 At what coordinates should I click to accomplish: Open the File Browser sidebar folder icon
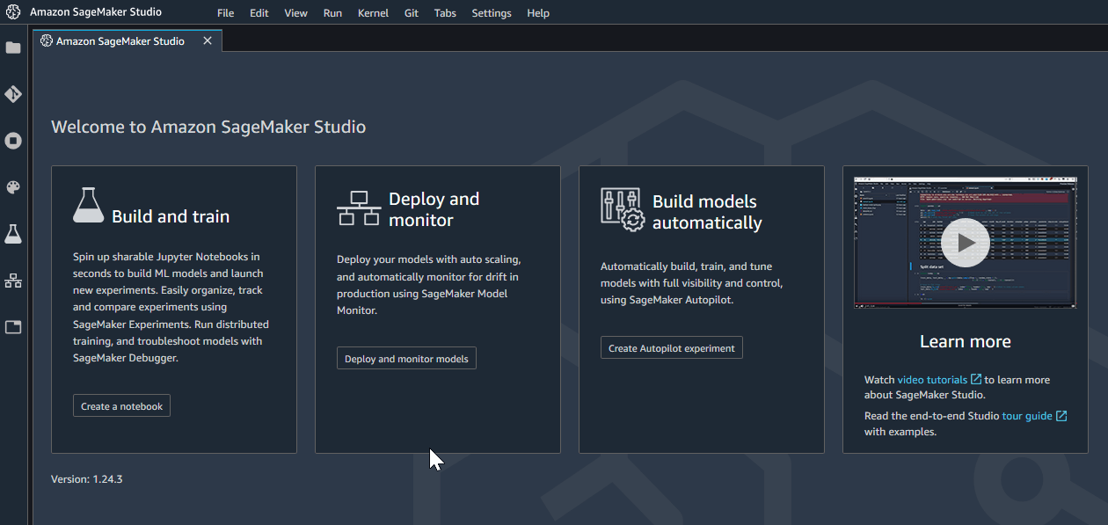(13, 47)
